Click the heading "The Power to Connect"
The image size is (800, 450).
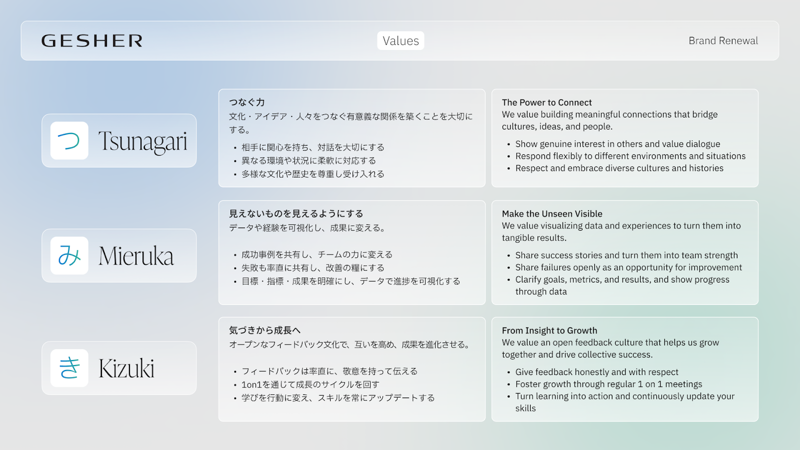click(547, 102)
